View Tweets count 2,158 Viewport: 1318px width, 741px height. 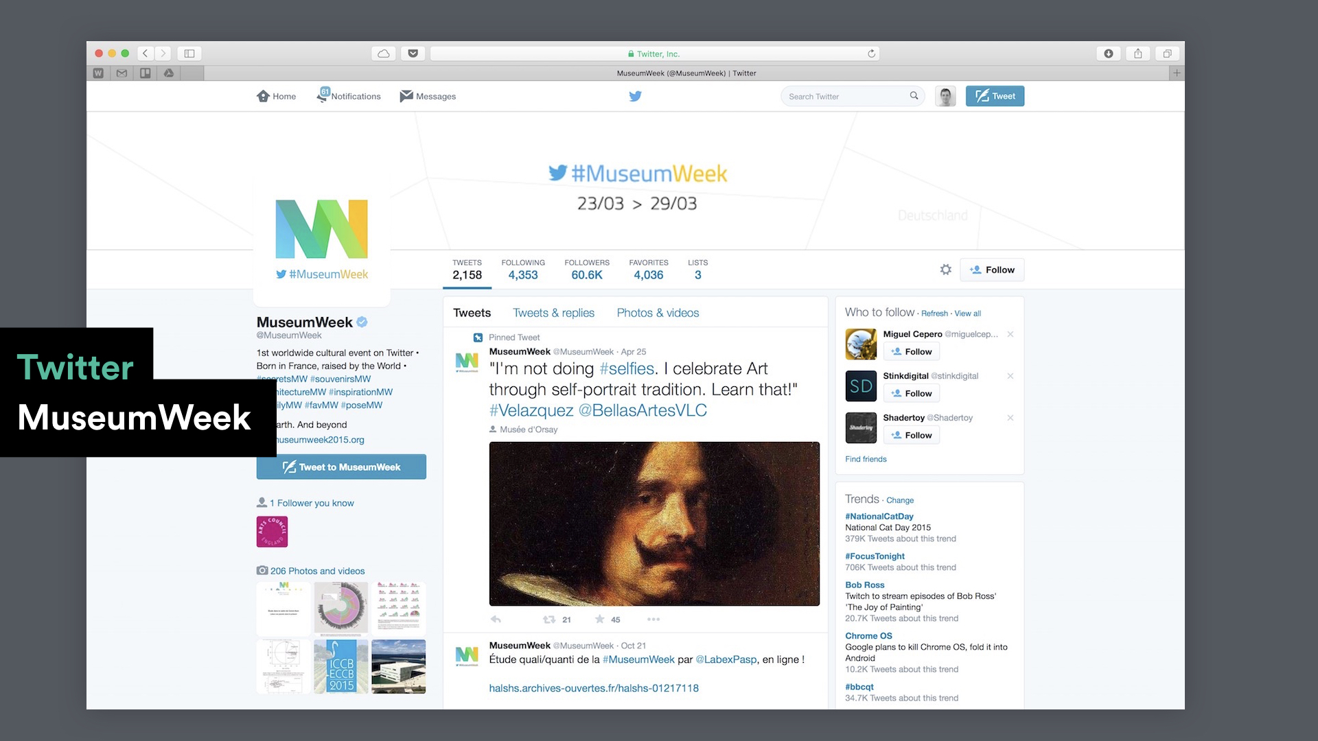click(x=467, y=270)
